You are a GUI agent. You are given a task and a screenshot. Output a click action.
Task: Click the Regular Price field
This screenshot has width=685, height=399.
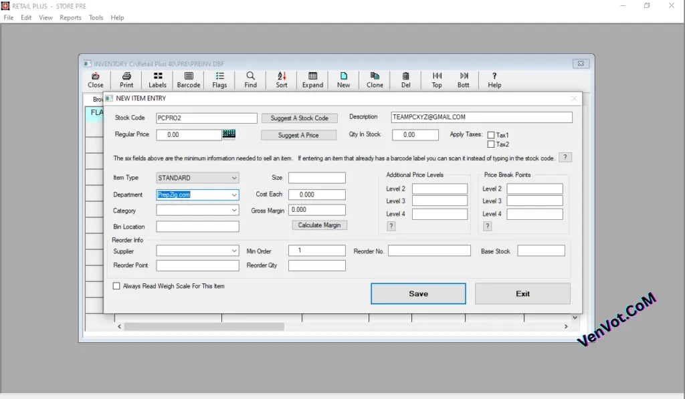click(189, 134)
